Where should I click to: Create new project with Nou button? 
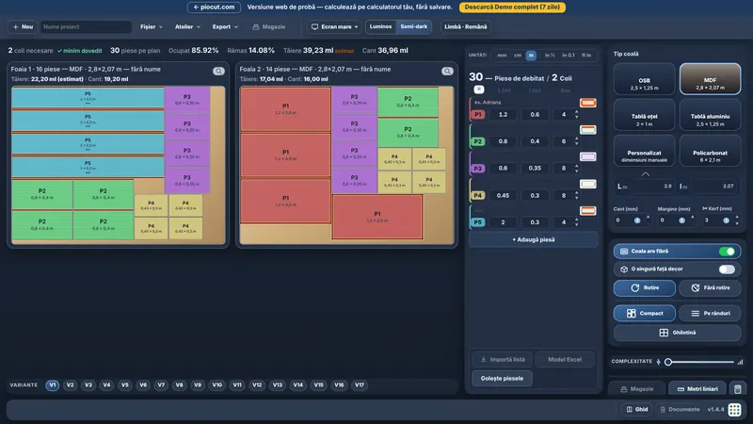23,27
